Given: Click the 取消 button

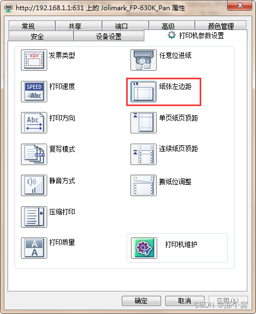Looking at the screenshot, I should pyautogui.click(x=185, y=301).
